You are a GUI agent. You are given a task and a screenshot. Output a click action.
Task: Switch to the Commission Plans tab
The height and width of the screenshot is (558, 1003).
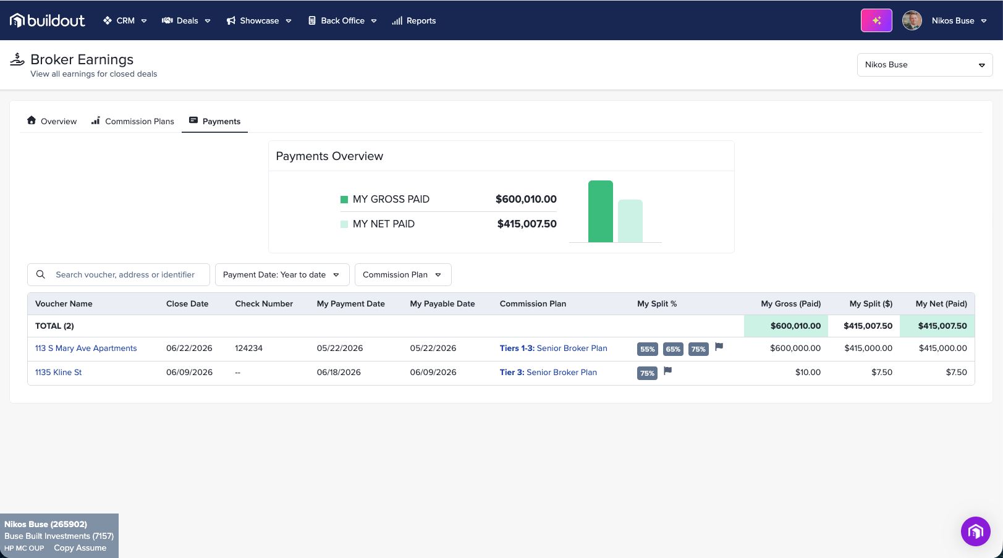pyautogui.click(x=132, y=121)
